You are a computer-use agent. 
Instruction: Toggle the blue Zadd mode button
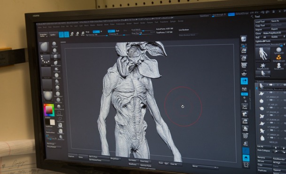click(x=111, y=31)
